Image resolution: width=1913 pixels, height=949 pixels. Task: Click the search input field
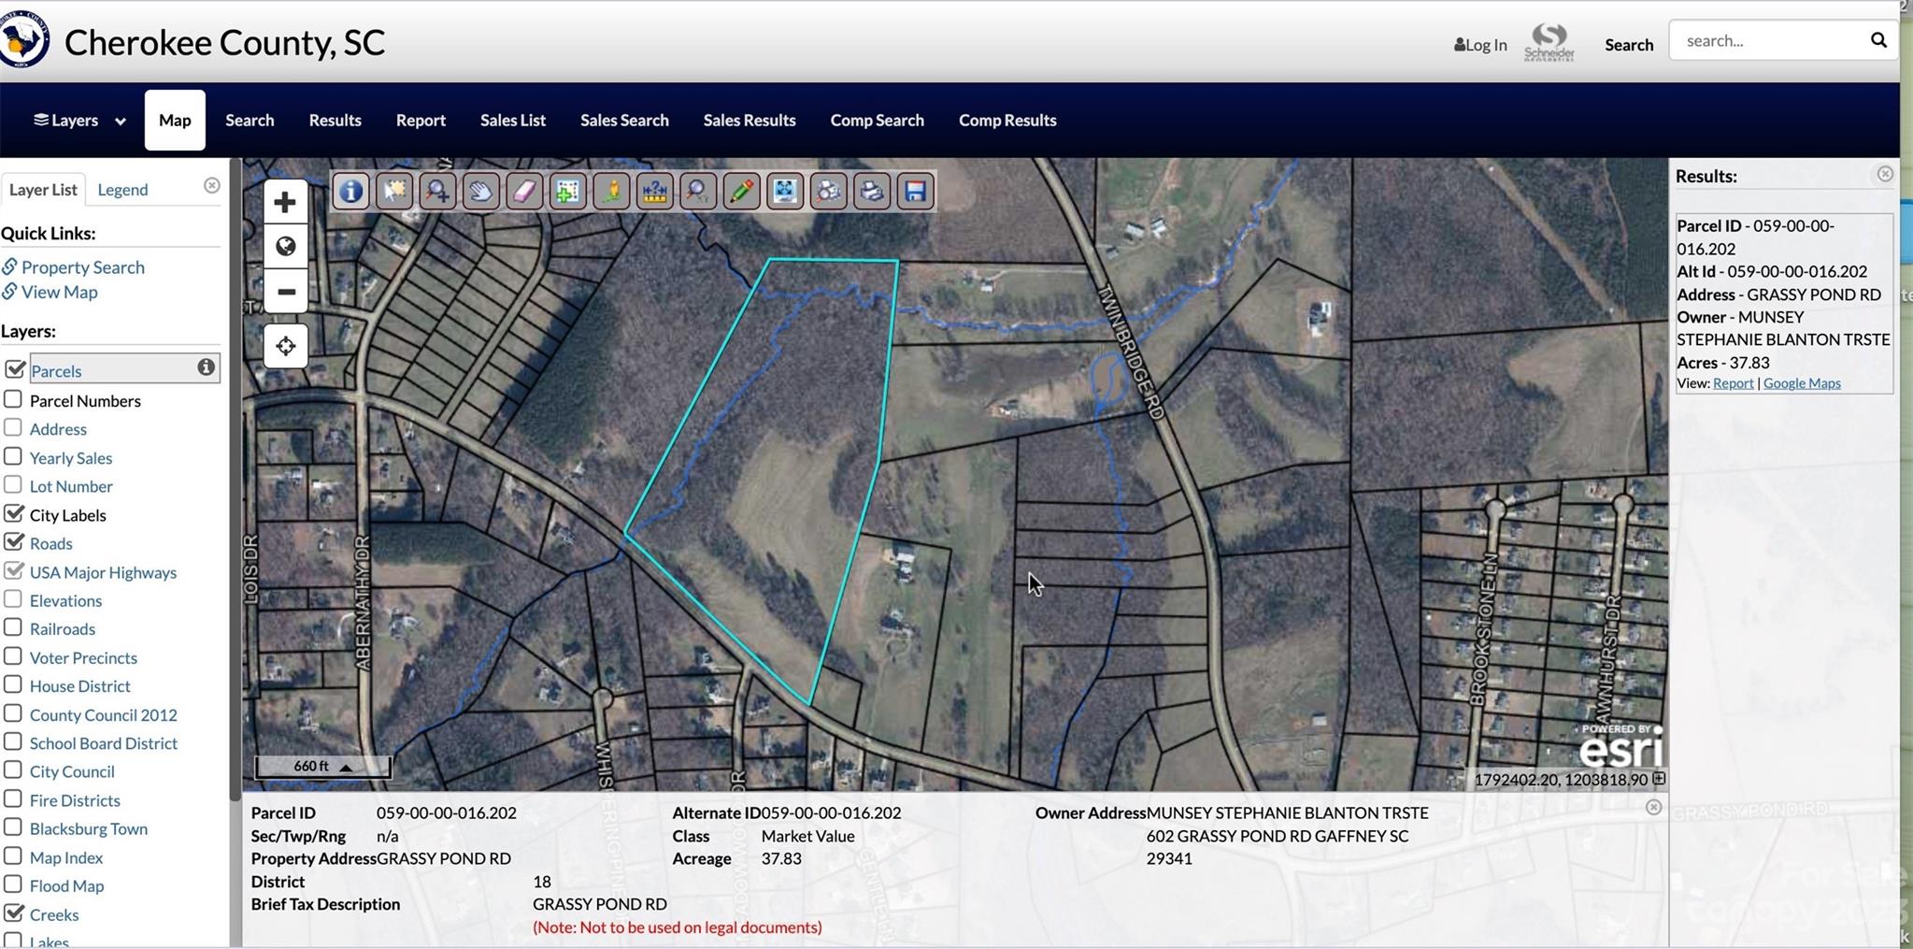[1768, 40]
